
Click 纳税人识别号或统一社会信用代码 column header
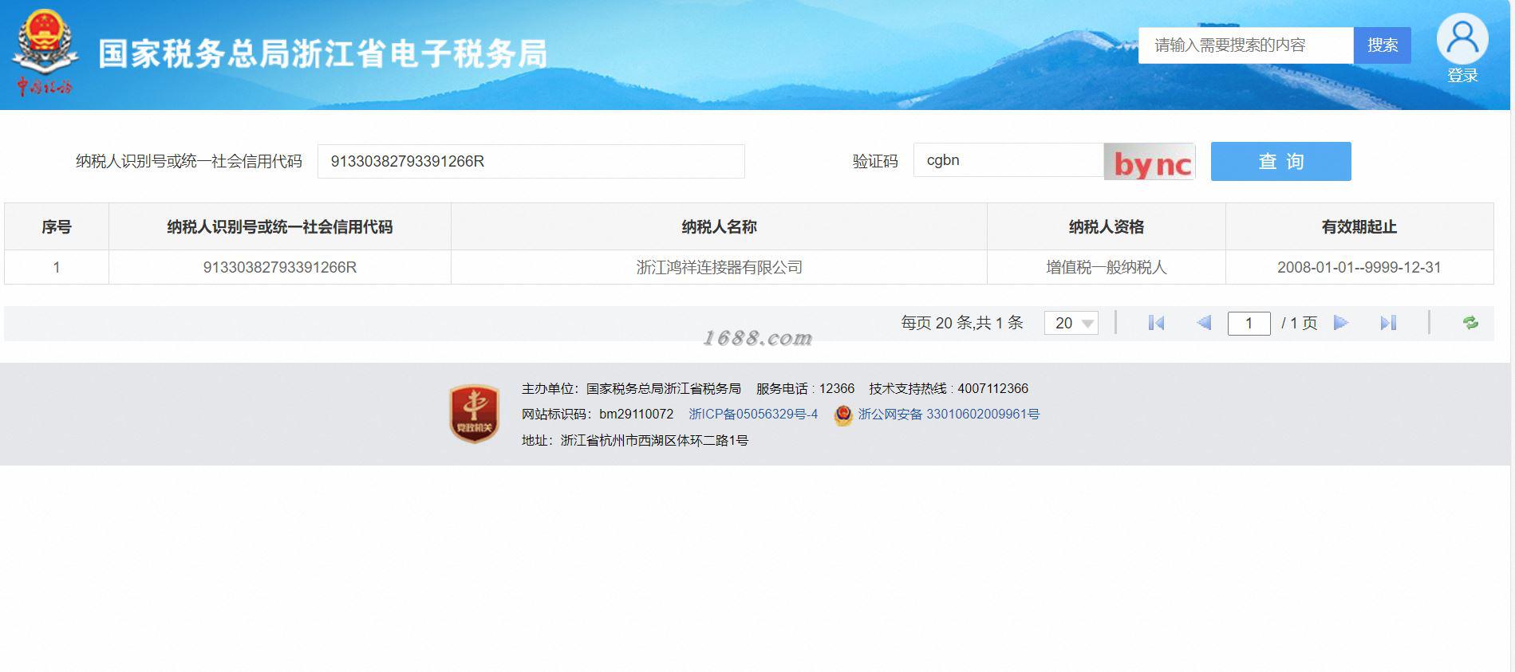click(279, 227)
